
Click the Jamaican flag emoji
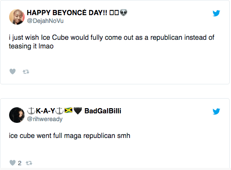(x=68, y=110)
